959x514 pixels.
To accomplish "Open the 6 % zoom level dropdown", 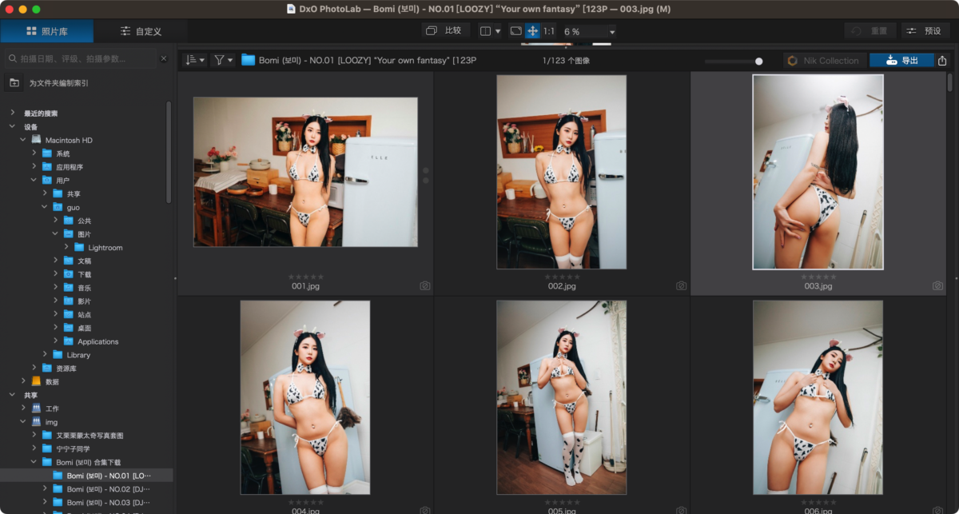I will (589, 31).
